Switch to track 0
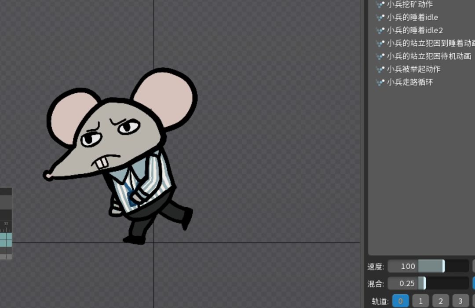This screenshot has height=308, width=475. [401, 301]
